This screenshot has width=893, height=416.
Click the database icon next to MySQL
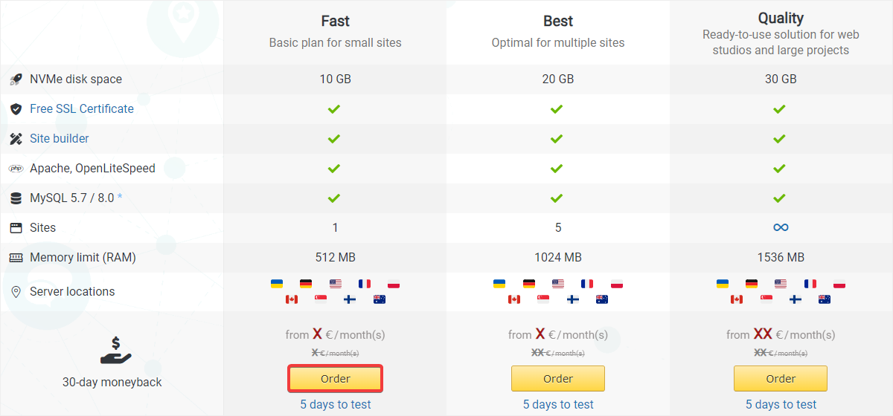tap(16, 198)
